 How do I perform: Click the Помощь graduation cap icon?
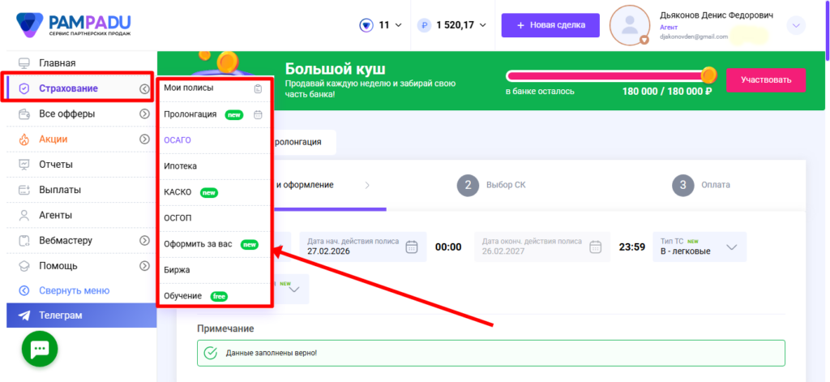click(24, 265)
